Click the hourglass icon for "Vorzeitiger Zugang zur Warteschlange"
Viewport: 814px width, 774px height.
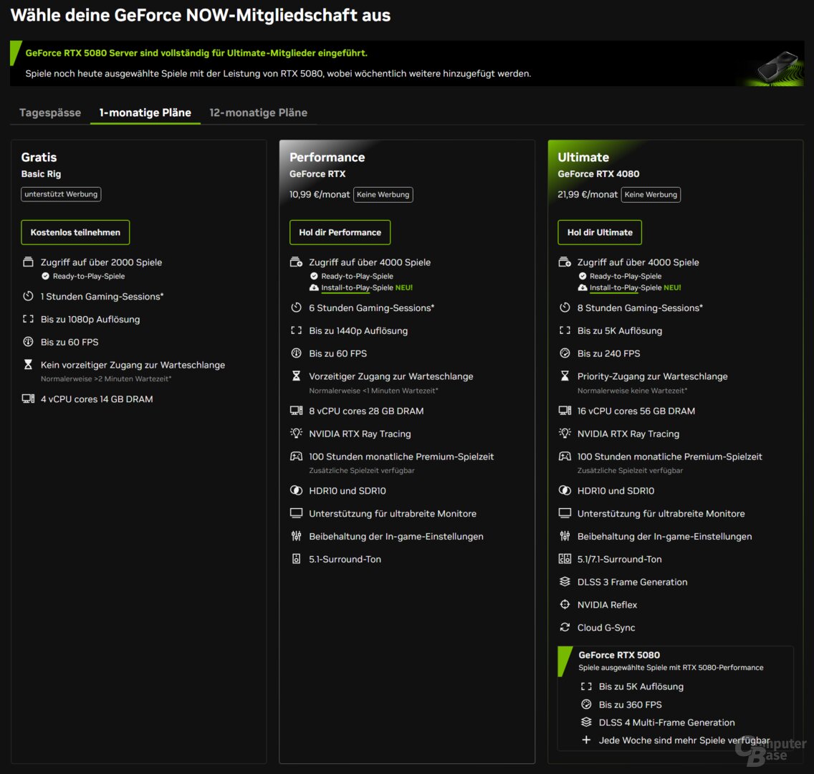(295, 376)
